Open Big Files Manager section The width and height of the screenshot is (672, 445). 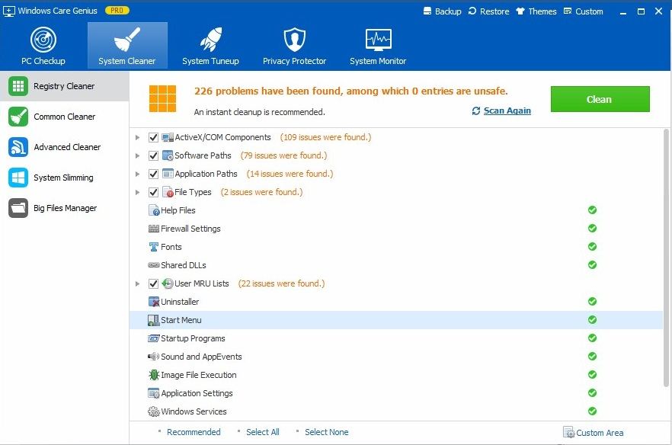[x=64, y=208]
